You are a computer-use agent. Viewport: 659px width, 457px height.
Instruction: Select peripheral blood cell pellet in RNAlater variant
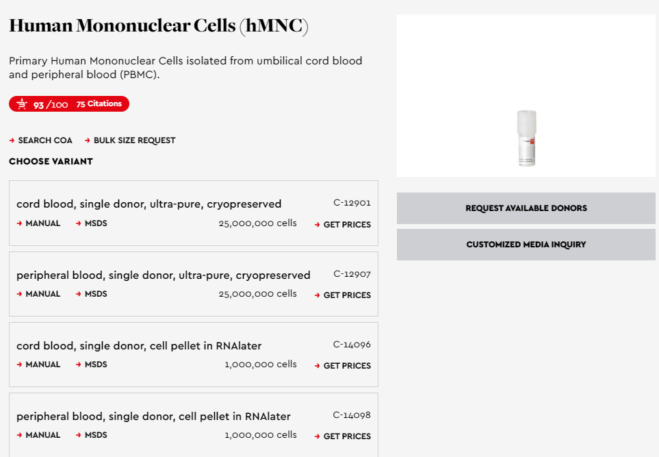coord(194,425)
